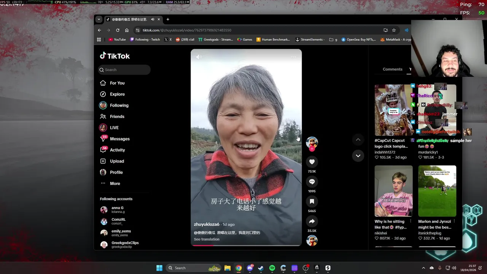
Task: Open Discord from the taskbar
Action: tap(250, 268)
